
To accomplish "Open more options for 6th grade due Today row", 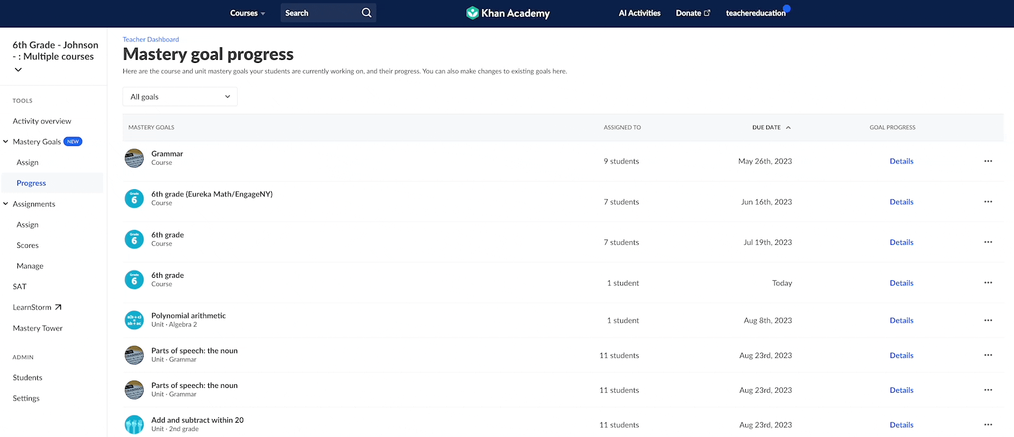I will click(988, 283).
